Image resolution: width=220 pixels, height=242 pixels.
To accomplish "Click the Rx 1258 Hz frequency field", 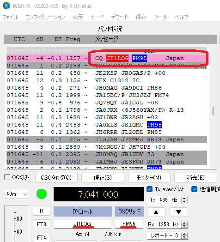I will 164,224.
